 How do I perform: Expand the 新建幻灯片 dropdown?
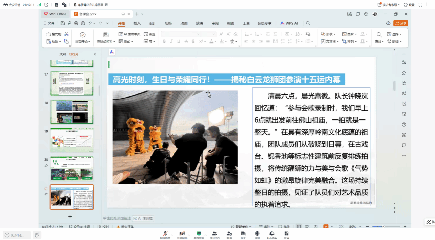click(x=106, y=42)
